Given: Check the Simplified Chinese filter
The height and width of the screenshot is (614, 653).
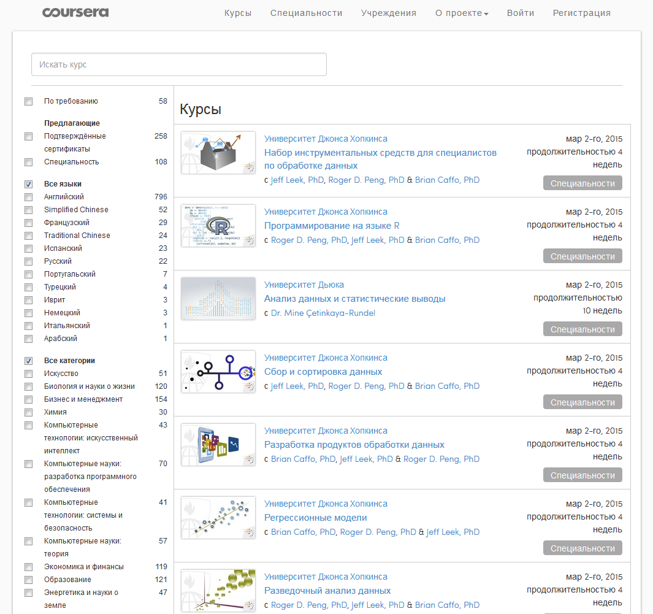Looking at the screenshot, I should pos(29,210).
